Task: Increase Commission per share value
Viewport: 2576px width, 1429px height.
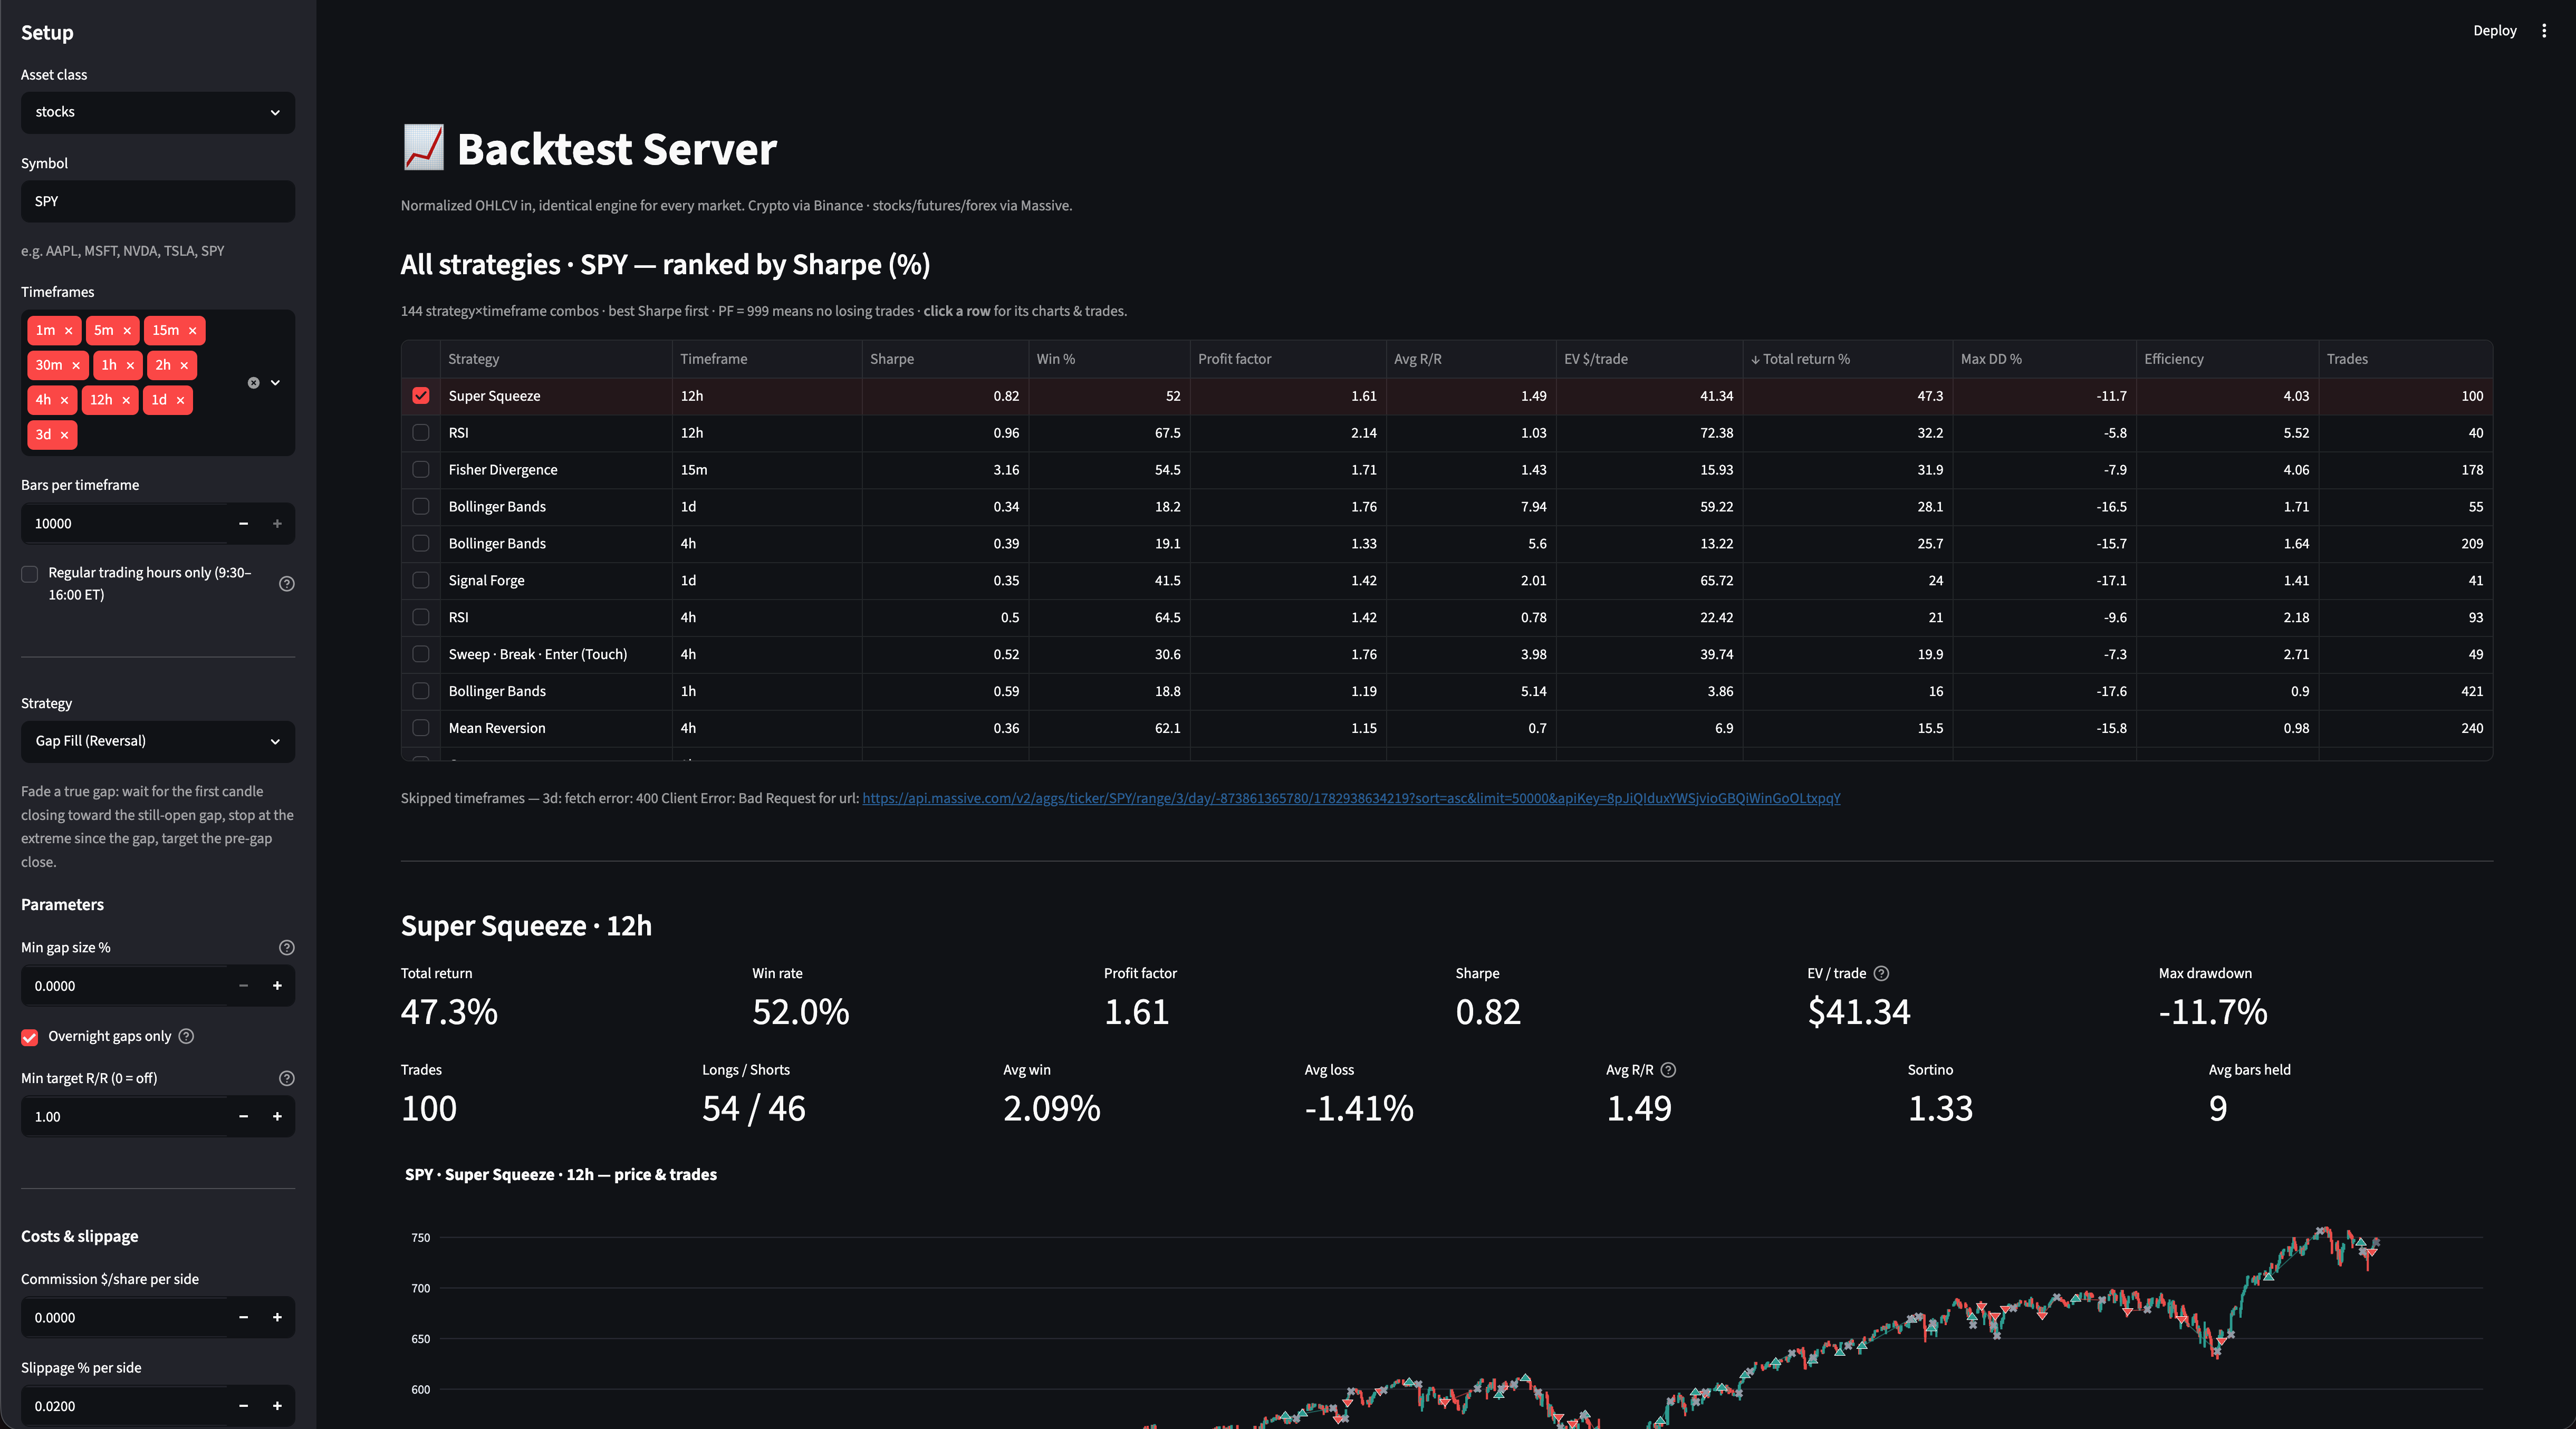Action: (x=277, y=1317)
